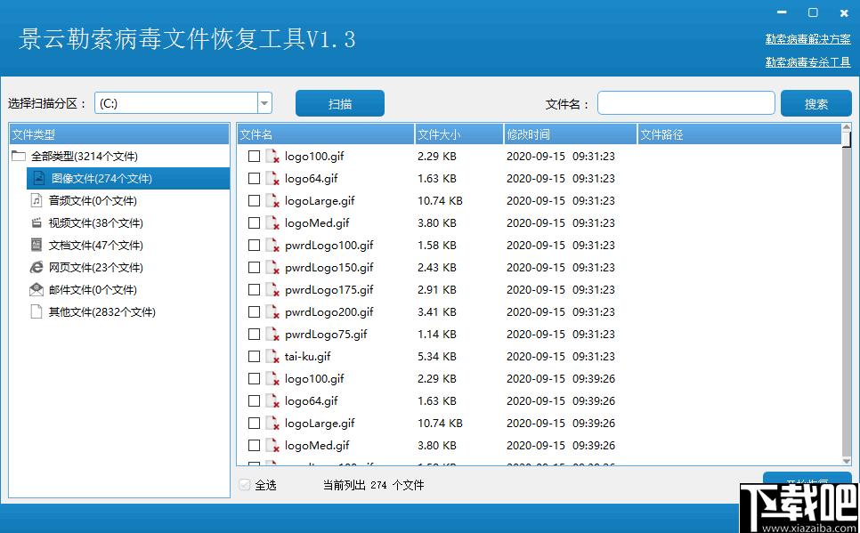860x533 pixels.
Task: Click file icon of logoMed.gif dated 09:39:26
Action: pyautogui.click(x=272, y=445)
